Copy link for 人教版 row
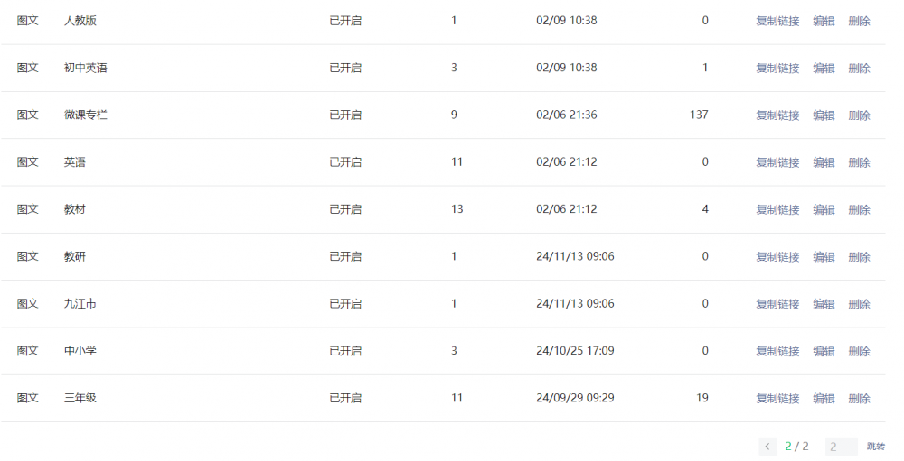The height and width of the screenshot is (461, 904). pyautogui.click(x=777, y=22)
